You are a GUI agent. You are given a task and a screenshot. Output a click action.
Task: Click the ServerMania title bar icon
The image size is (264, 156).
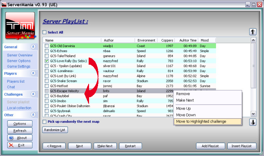click(4, 4)
